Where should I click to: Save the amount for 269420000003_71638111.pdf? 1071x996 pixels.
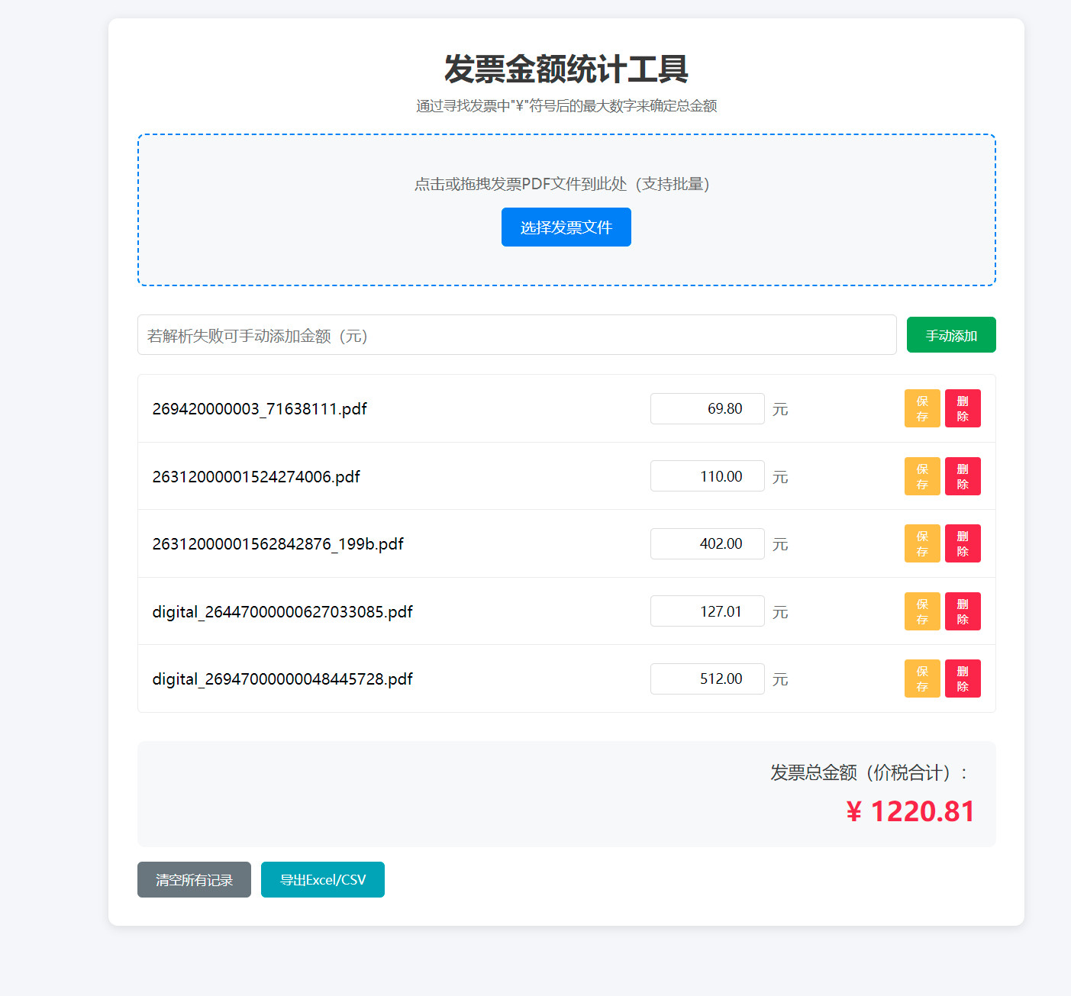point(921,408)
